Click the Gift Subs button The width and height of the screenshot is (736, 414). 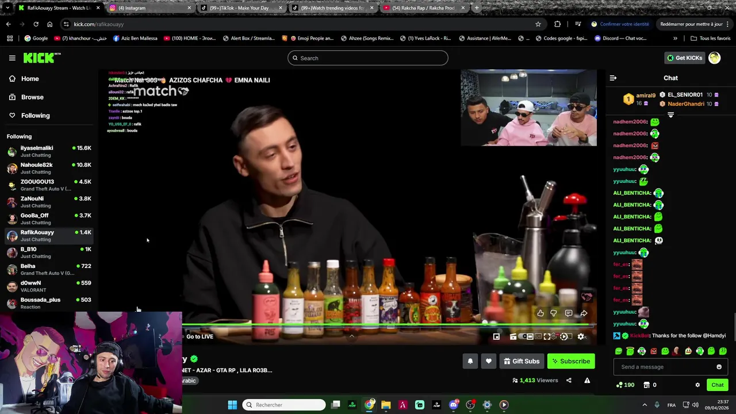522,361
